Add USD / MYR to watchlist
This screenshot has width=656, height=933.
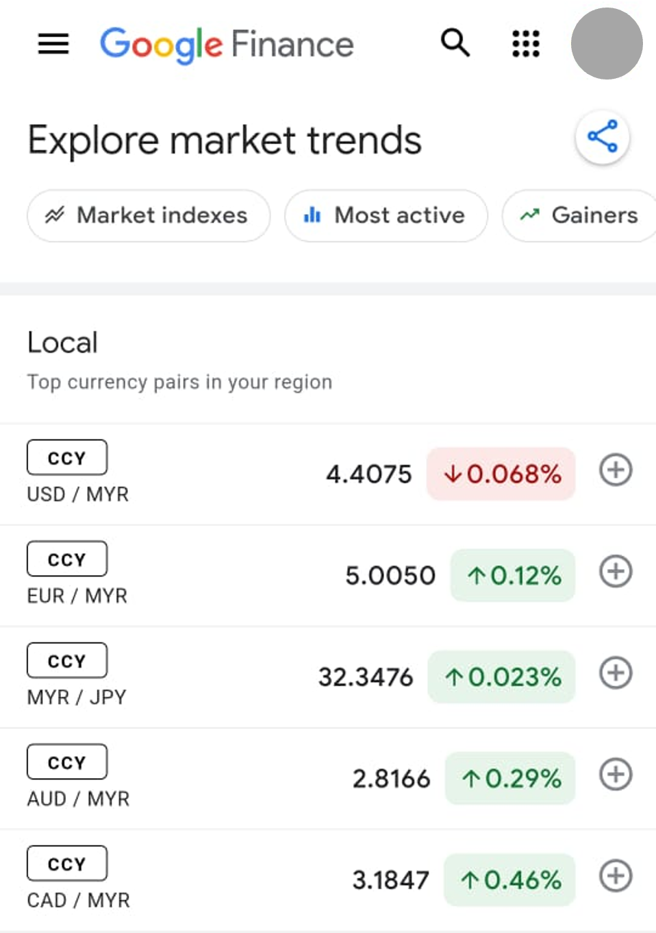[616, 470]
